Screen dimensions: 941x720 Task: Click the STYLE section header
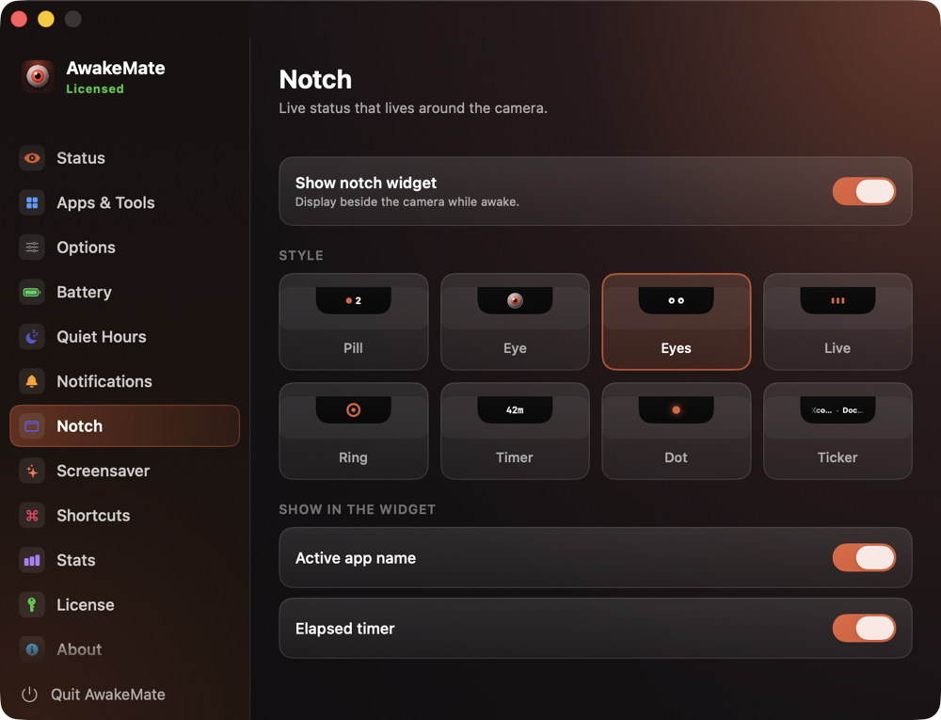301,256
